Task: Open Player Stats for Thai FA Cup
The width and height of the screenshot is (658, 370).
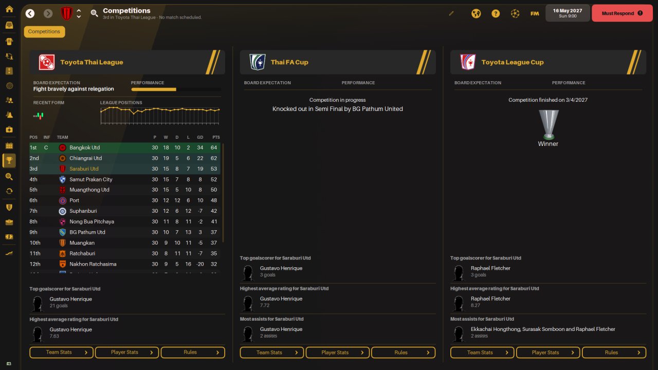Action: coord(338,353)
